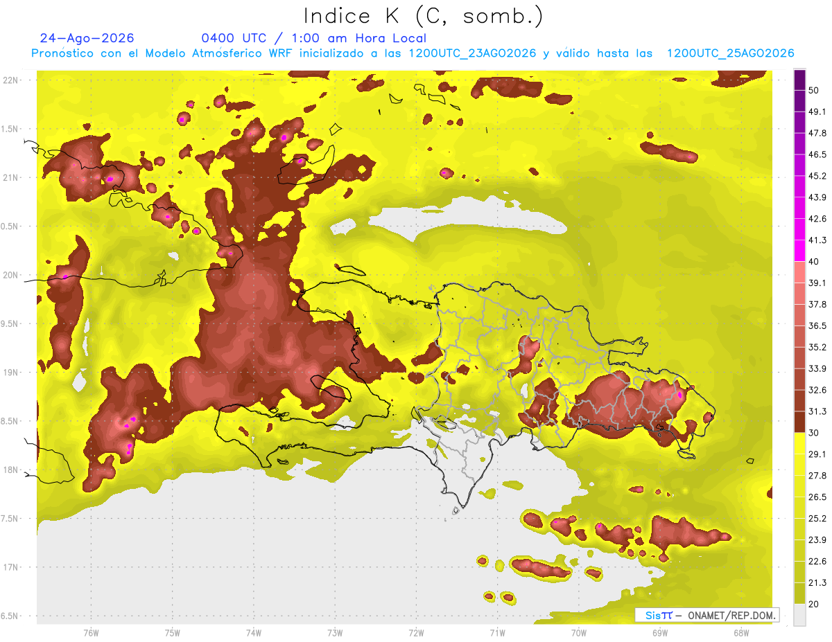
Task: Click the "0400 UTC / 1:00 am Hora Local" text
Action: 313,38
